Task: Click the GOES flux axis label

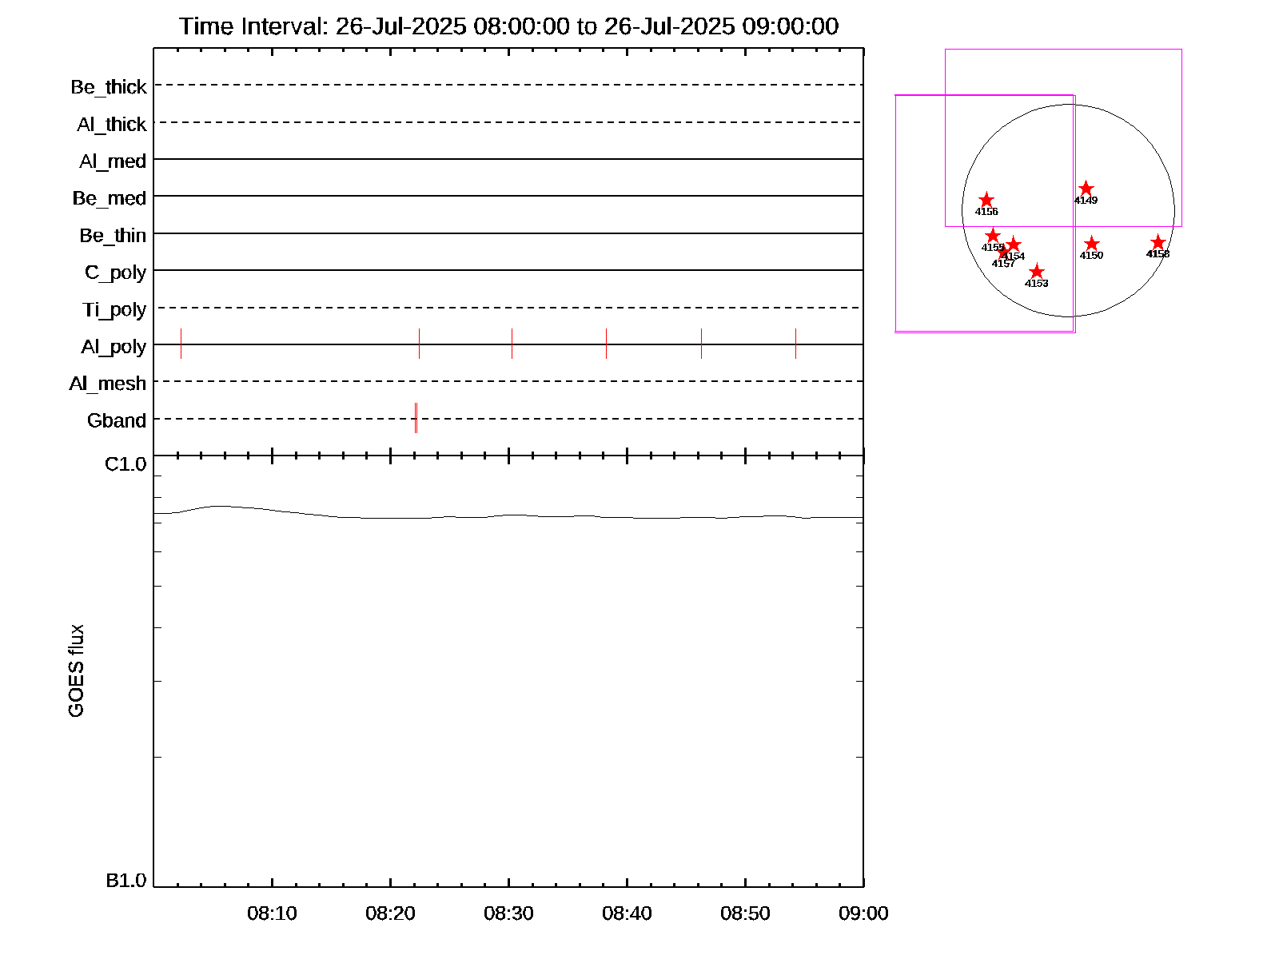Action: [76, 671]
